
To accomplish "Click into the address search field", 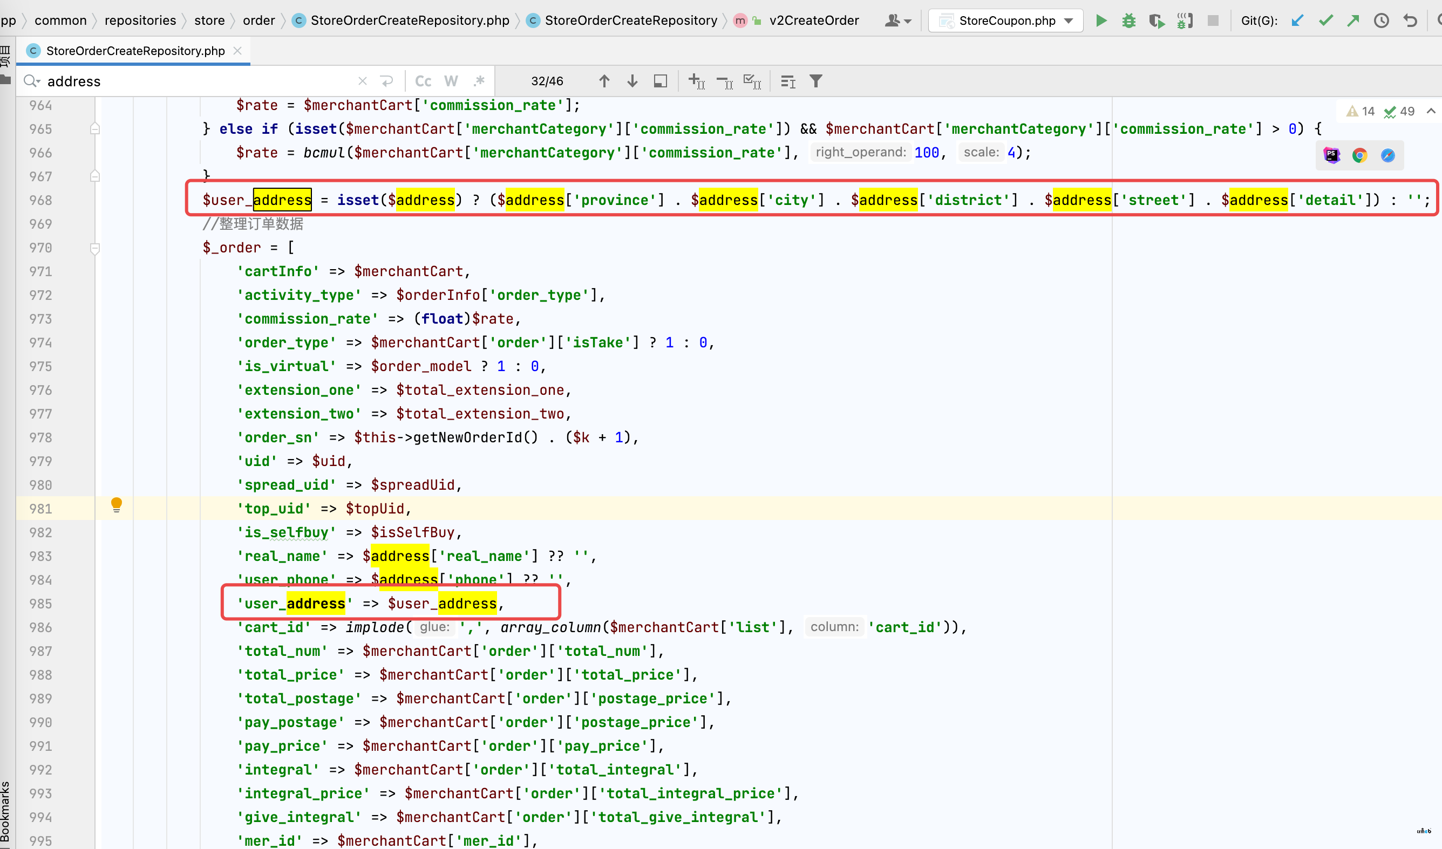I will [200, 81].
